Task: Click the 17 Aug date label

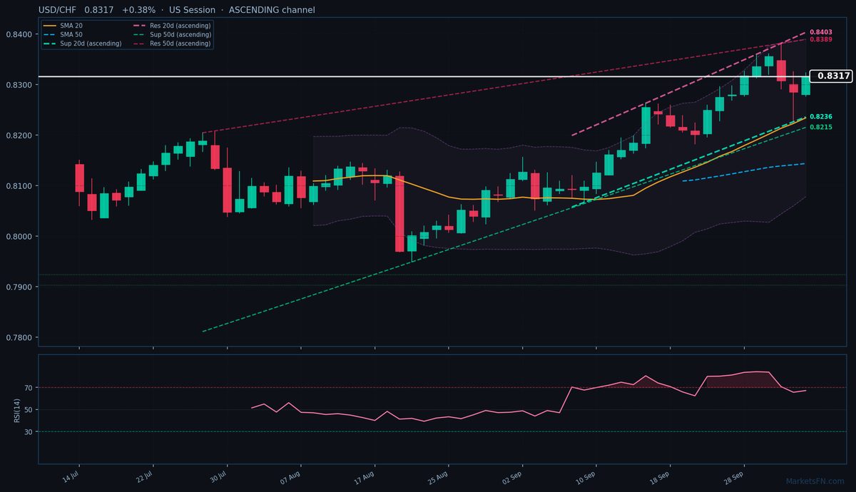Action: [x=365, y=477]
